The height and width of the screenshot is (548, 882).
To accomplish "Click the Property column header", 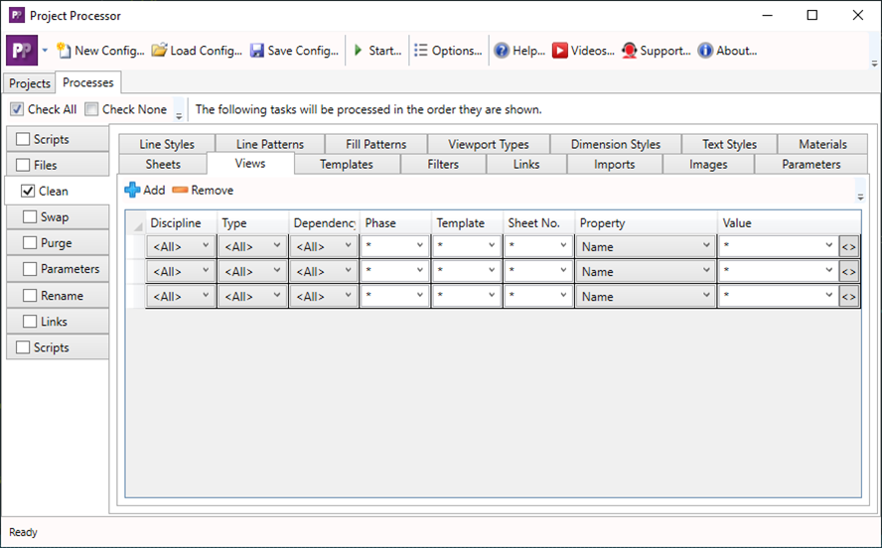I will (x=646, y=223).
